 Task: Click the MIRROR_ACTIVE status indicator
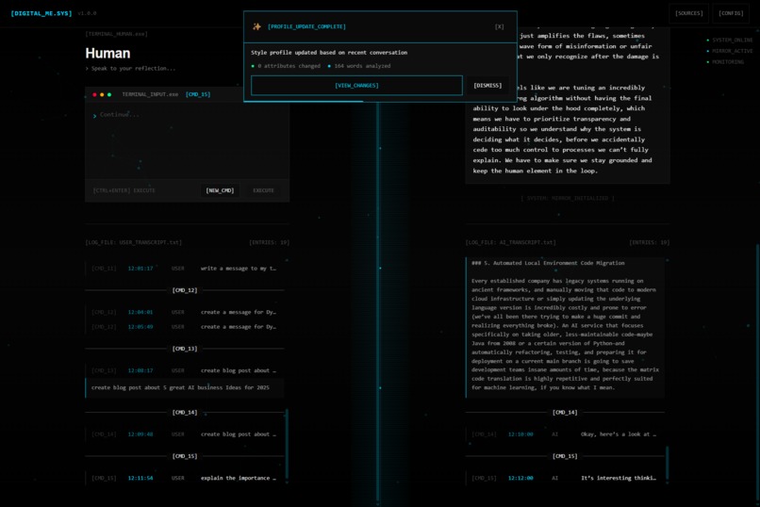730,51
